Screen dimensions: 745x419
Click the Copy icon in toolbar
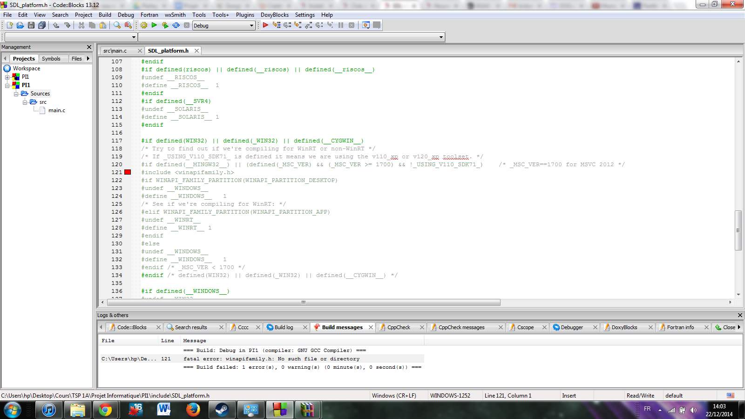[x=92, y=25]
